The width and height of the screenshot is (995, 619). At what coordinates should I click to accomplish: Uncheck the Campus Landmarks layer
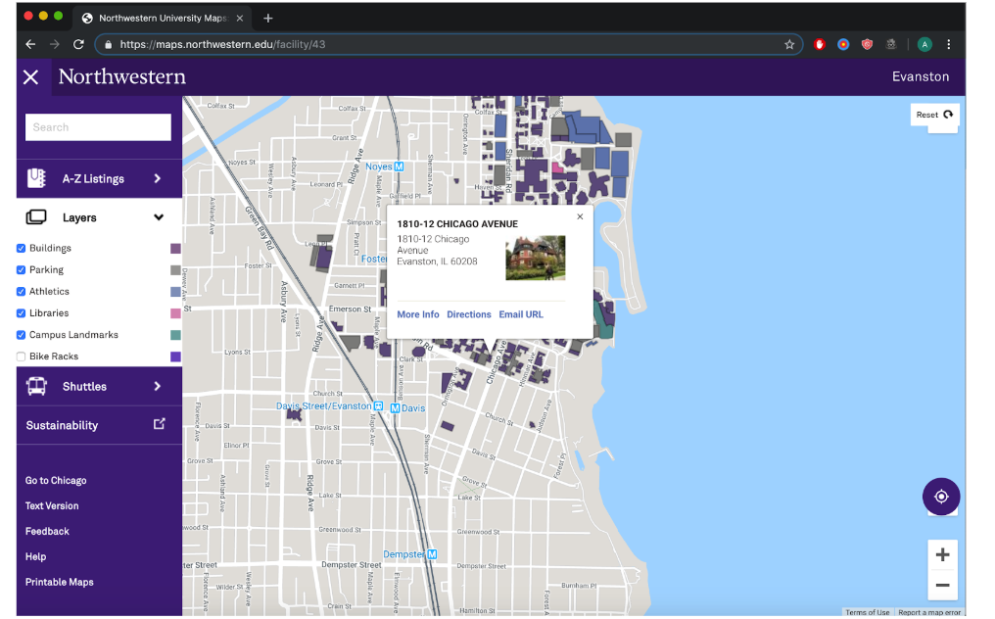21,335
